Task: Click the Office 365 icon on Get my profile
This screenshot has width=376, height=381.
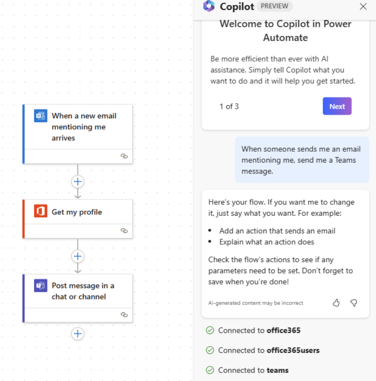Action: coord(40,211)
